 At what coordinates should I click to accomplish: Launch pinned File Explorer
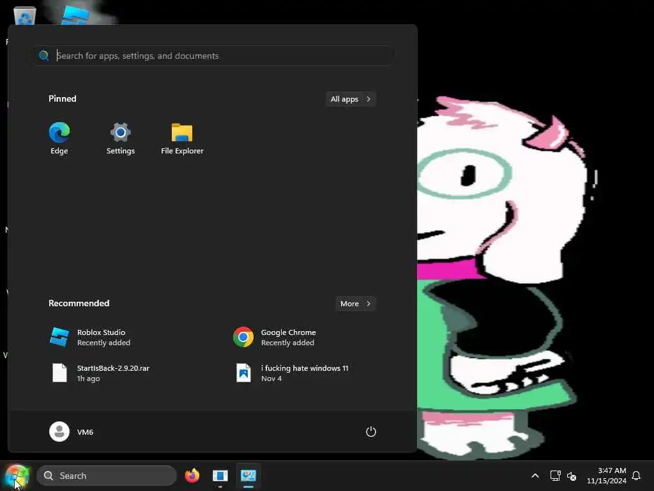point(182,138)
